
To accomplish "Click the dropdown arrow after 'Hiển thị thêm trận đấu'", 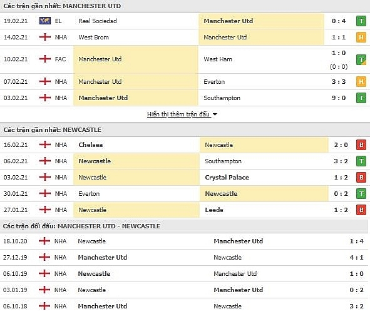I will (215, 114).
